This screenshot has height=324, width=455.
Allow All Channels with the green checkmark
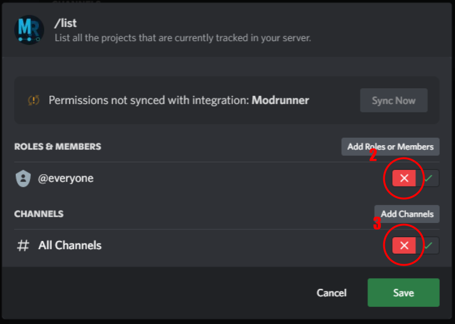[x=428, y=246]
